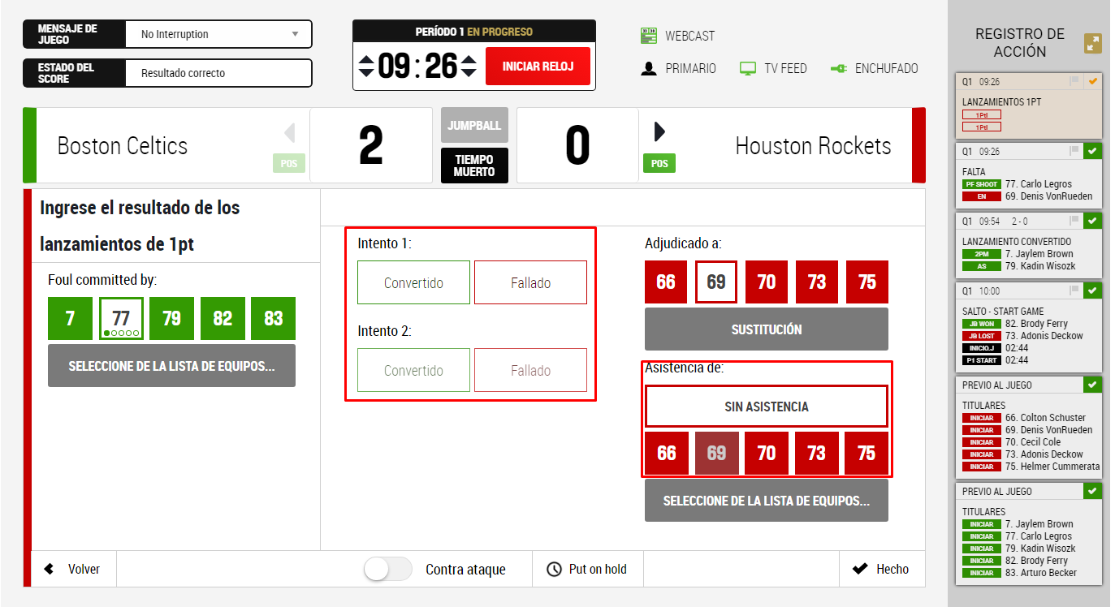1115x611 pixels.
Task: Award free throws to player 66
Action: click(x=666, y=282)
